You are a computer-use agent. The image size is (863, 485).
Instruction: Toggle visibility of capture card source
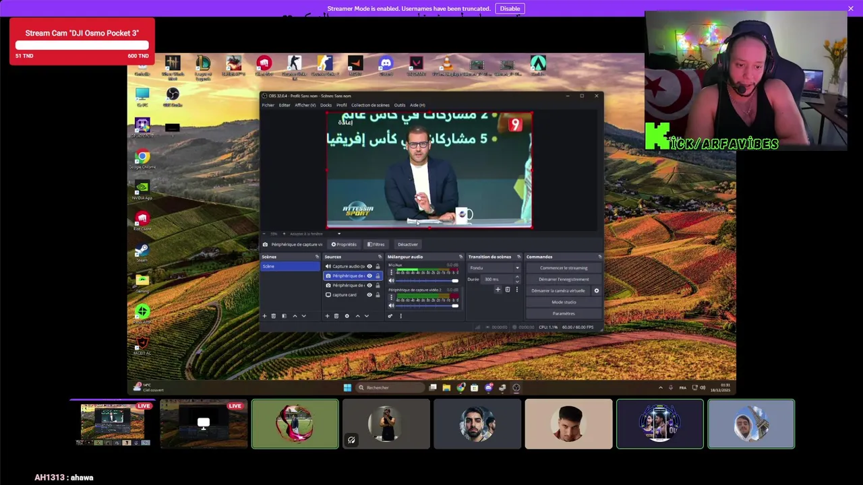pyautogui.click(x=369, y=294)
